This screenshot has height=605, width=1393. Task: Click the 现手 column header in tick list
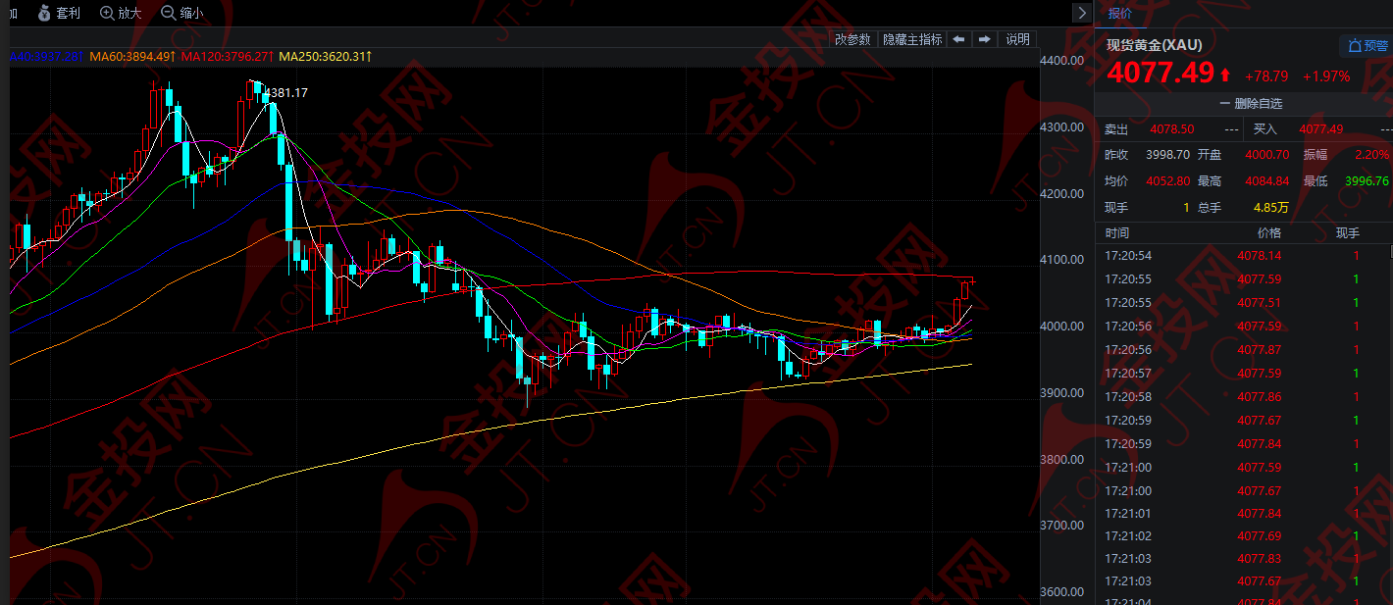tap(1348, 233)
